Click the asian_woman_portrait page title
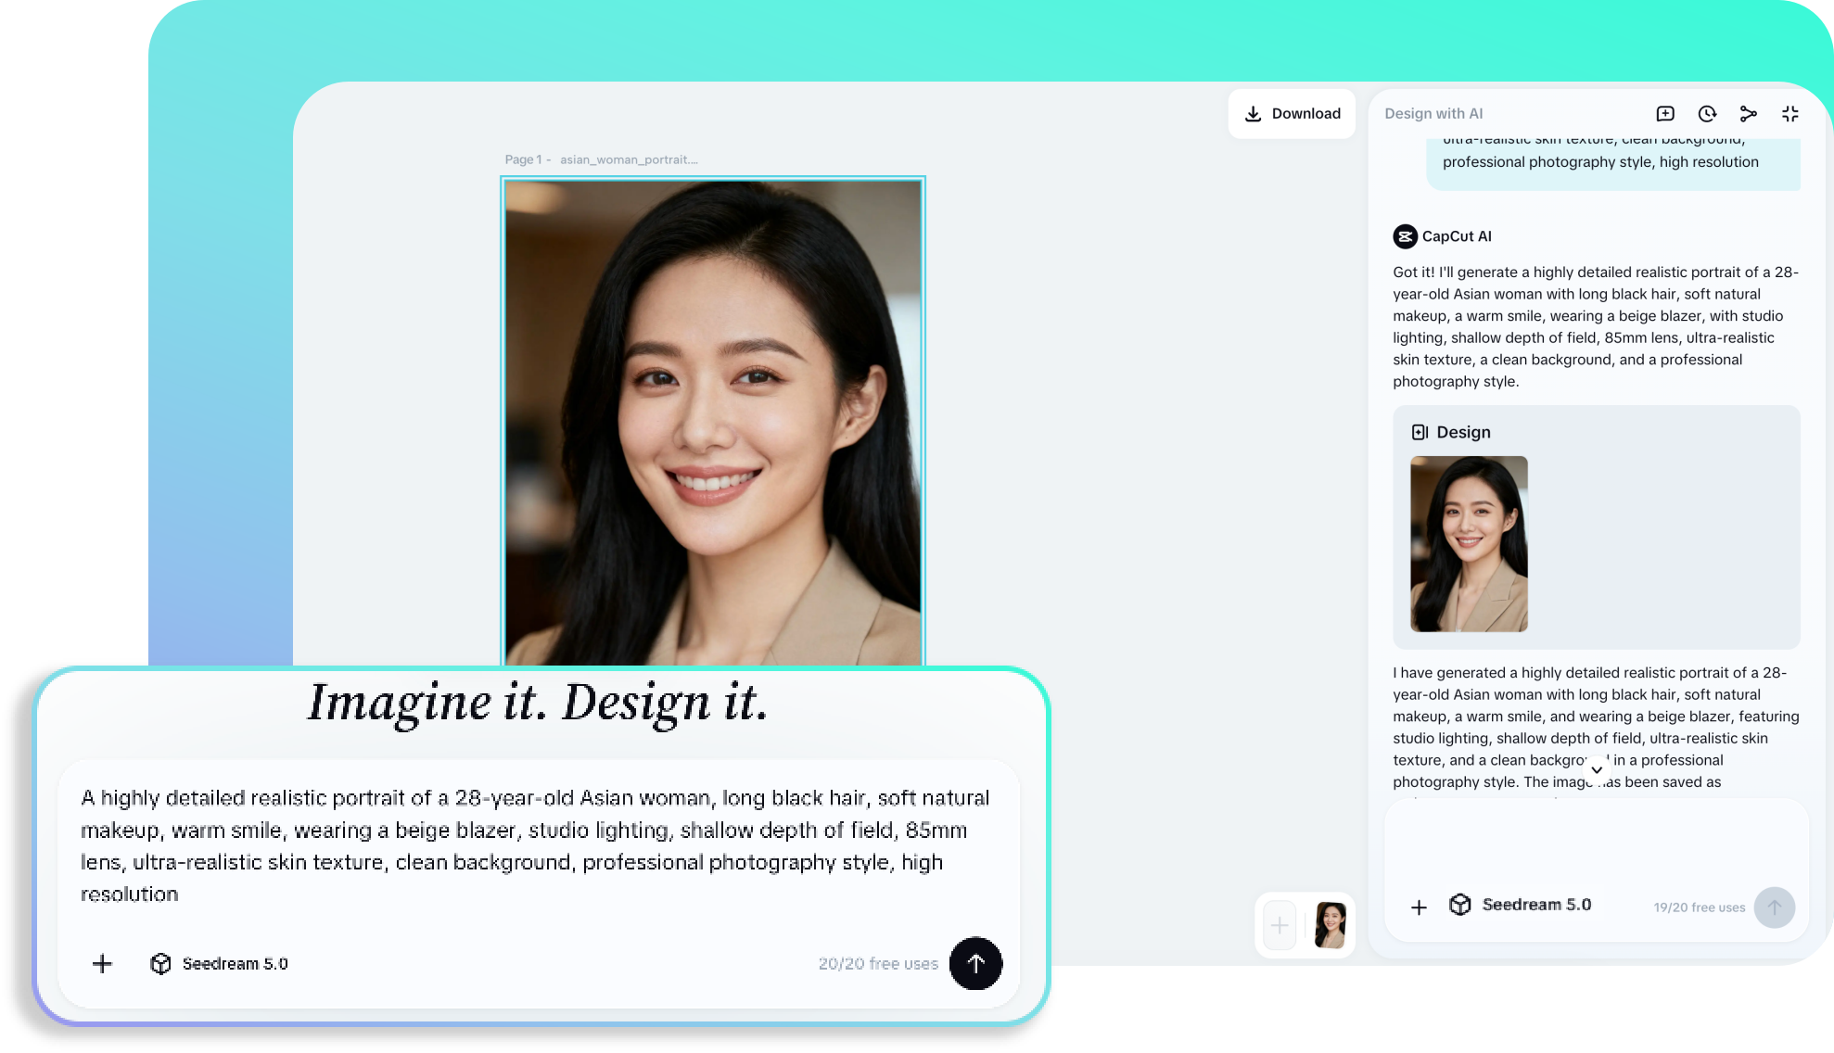This screenshot has height=1053, width=1834. point(628,159)
